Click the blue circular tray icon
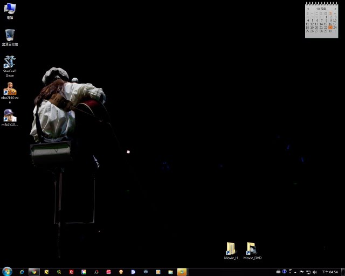This screenshot has width=345, height=276. (x=284, y=271)
